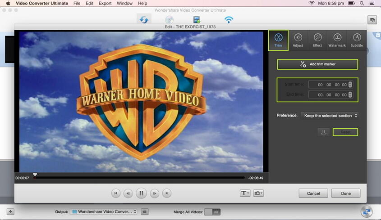
Task: Open Spotlight search in menu bar
Action: pyautogui.click(x=362, y=3)
